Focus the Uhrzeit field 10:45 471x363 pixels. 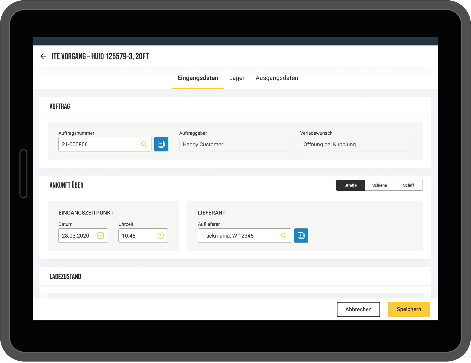click(x=143, y=236)
